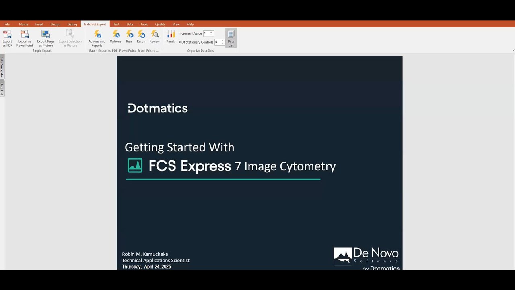Click the 'Organize Data Sets' group label

click(200, 51)
